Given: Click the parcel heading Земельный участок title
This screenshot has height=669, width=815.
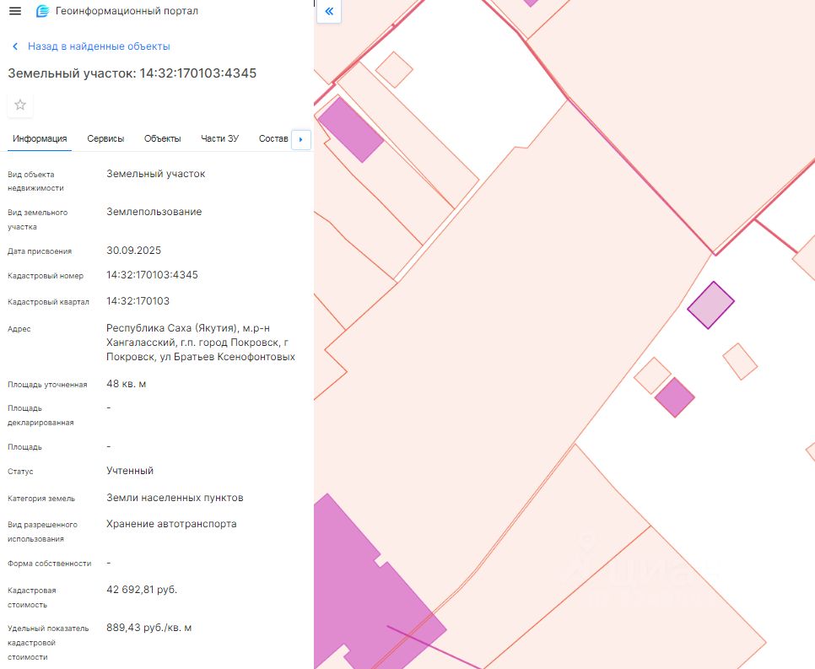Looking at the screenshot, I should 132,73.
